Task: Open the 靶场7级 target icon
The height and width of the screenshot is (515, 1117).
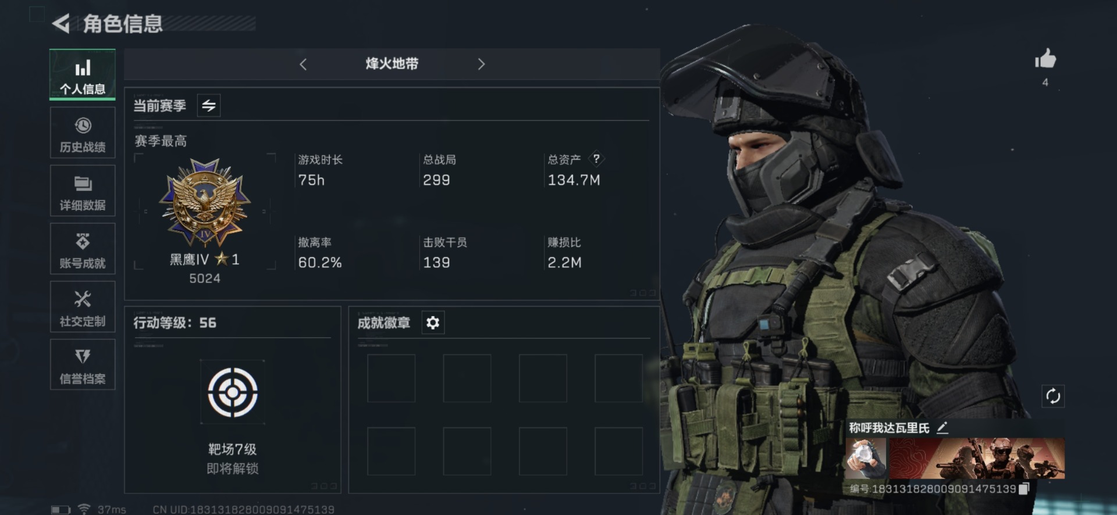Action: 233,392
